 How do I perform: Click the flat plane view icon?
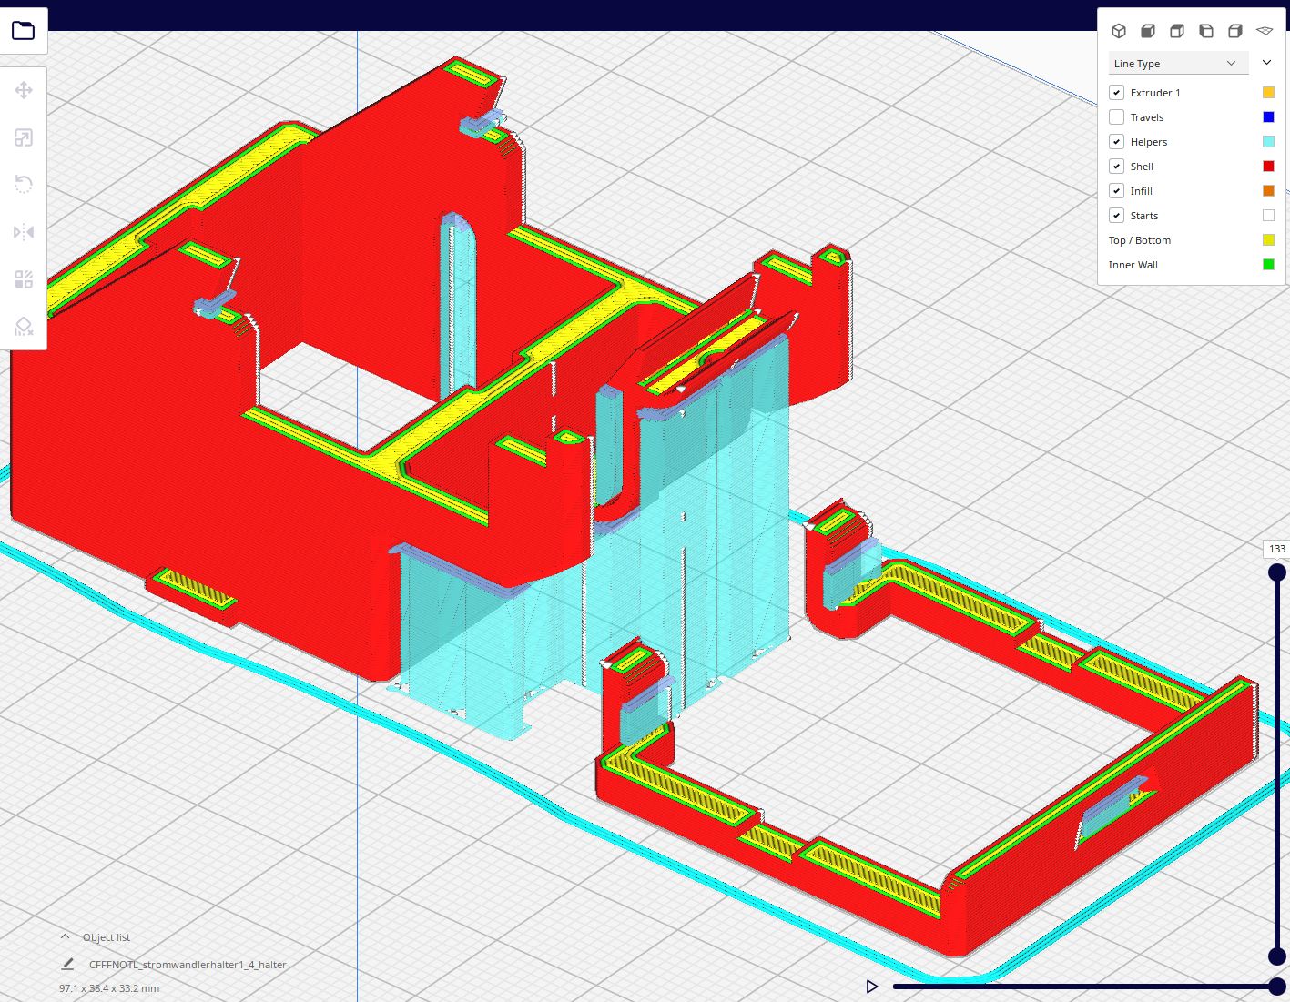(x=1265, y=31)
